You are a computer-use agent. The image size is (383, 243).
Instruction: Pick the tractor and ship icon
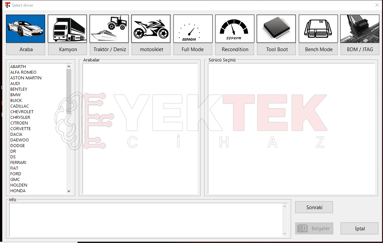coord(109,29)
